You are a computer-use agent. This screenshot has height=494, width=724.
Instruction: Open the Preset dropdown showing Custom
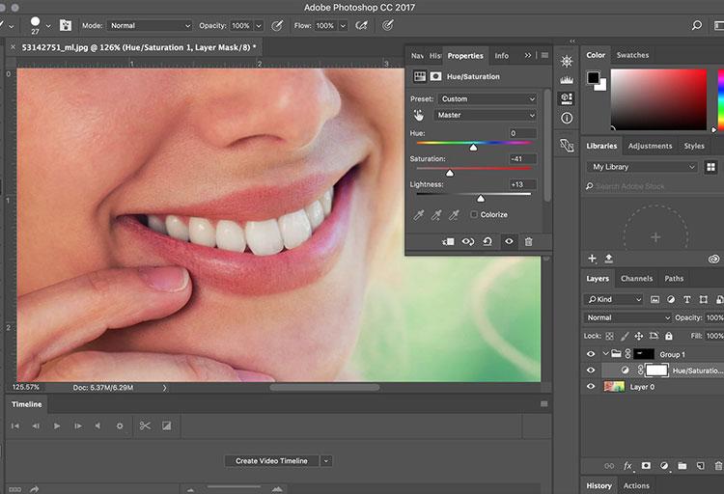487,98
